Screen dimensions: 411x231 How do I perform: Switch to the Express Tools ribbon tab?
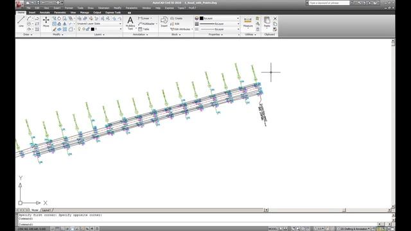[x=113, y=13]
